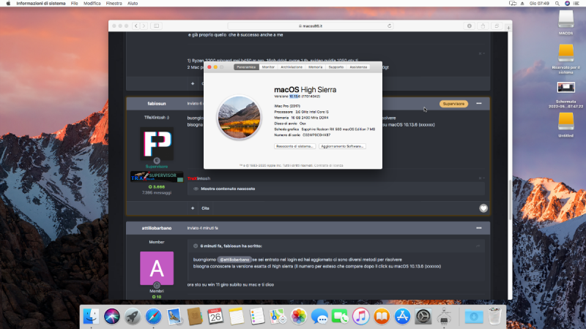586x329 pixels.
Task: Click the 10.13.6 version text
Action: click(295, 97)
